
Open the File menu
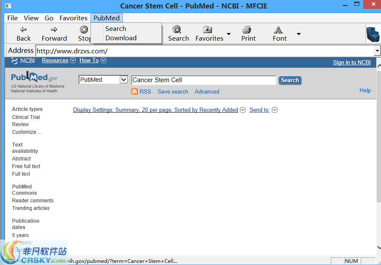(12, 18)
